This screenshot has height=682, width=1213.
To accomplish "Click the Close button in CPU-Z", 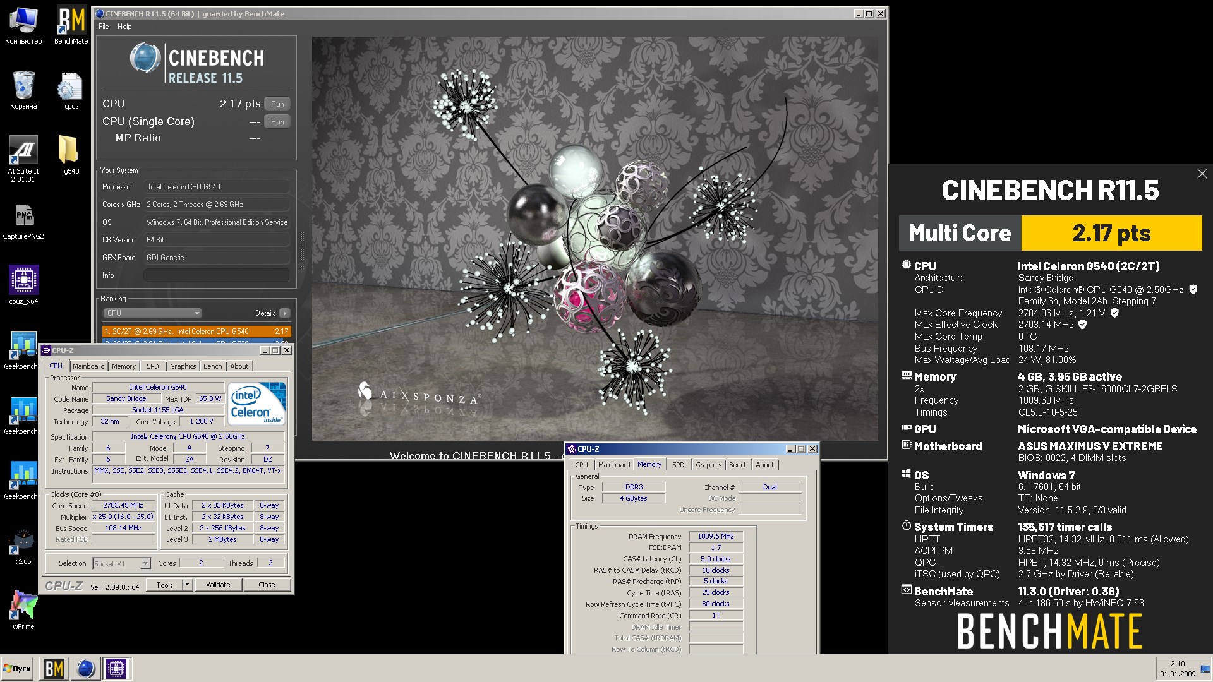I will 267,585.
